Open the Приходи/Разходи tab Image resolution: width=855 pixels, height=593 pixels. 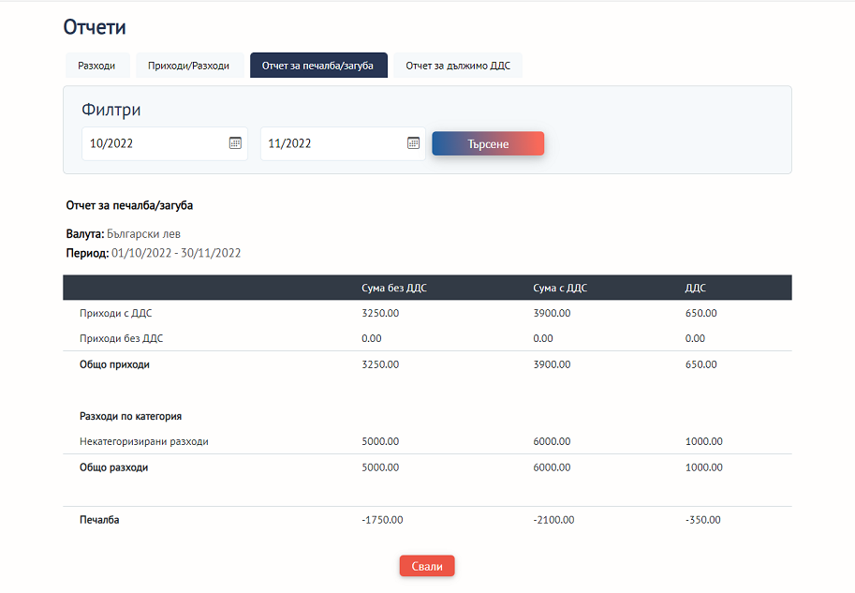coord(188,66)
